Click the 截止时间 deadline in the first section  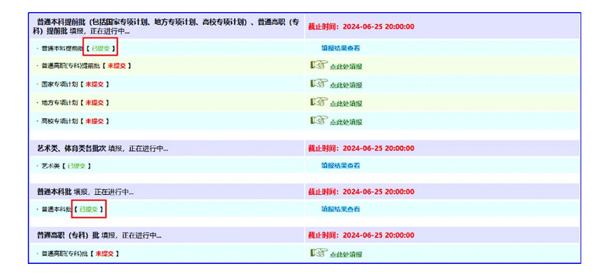tap(361, 27)
